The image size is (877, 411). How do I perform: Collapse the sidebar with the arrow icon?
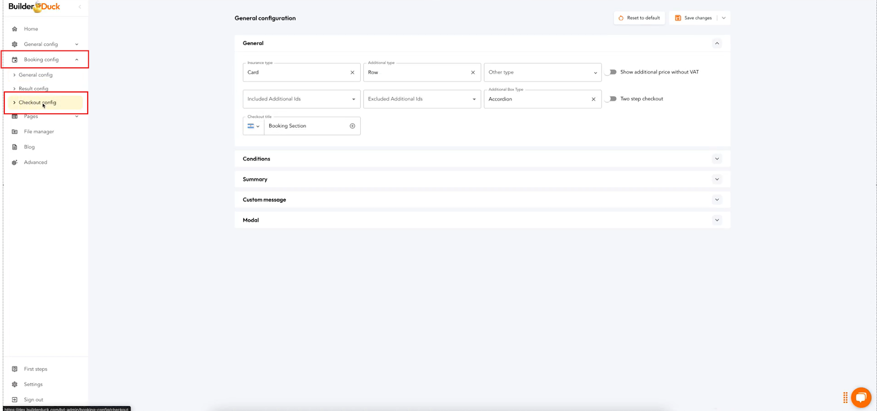click(80, 7)
